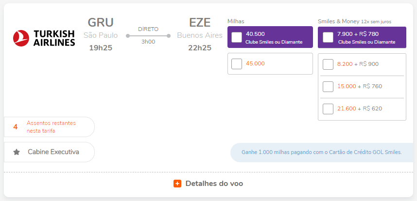Click the Cabine Executiva pill
Screen dimensions: 417x201
(49, 152)
